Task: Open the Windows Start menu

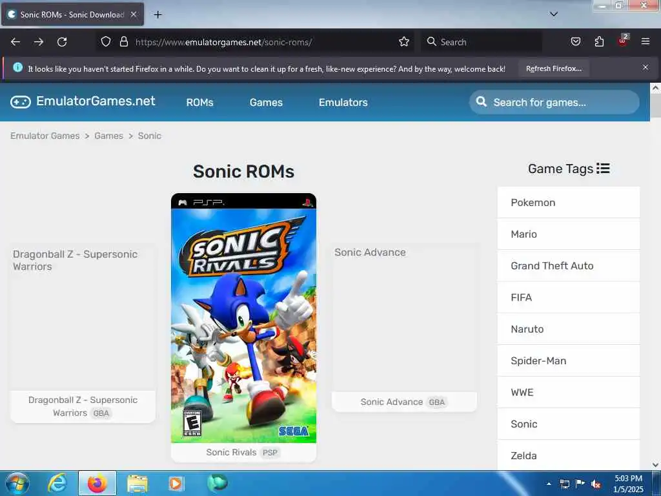Action: pyautogui.click(x=17, y=483)
